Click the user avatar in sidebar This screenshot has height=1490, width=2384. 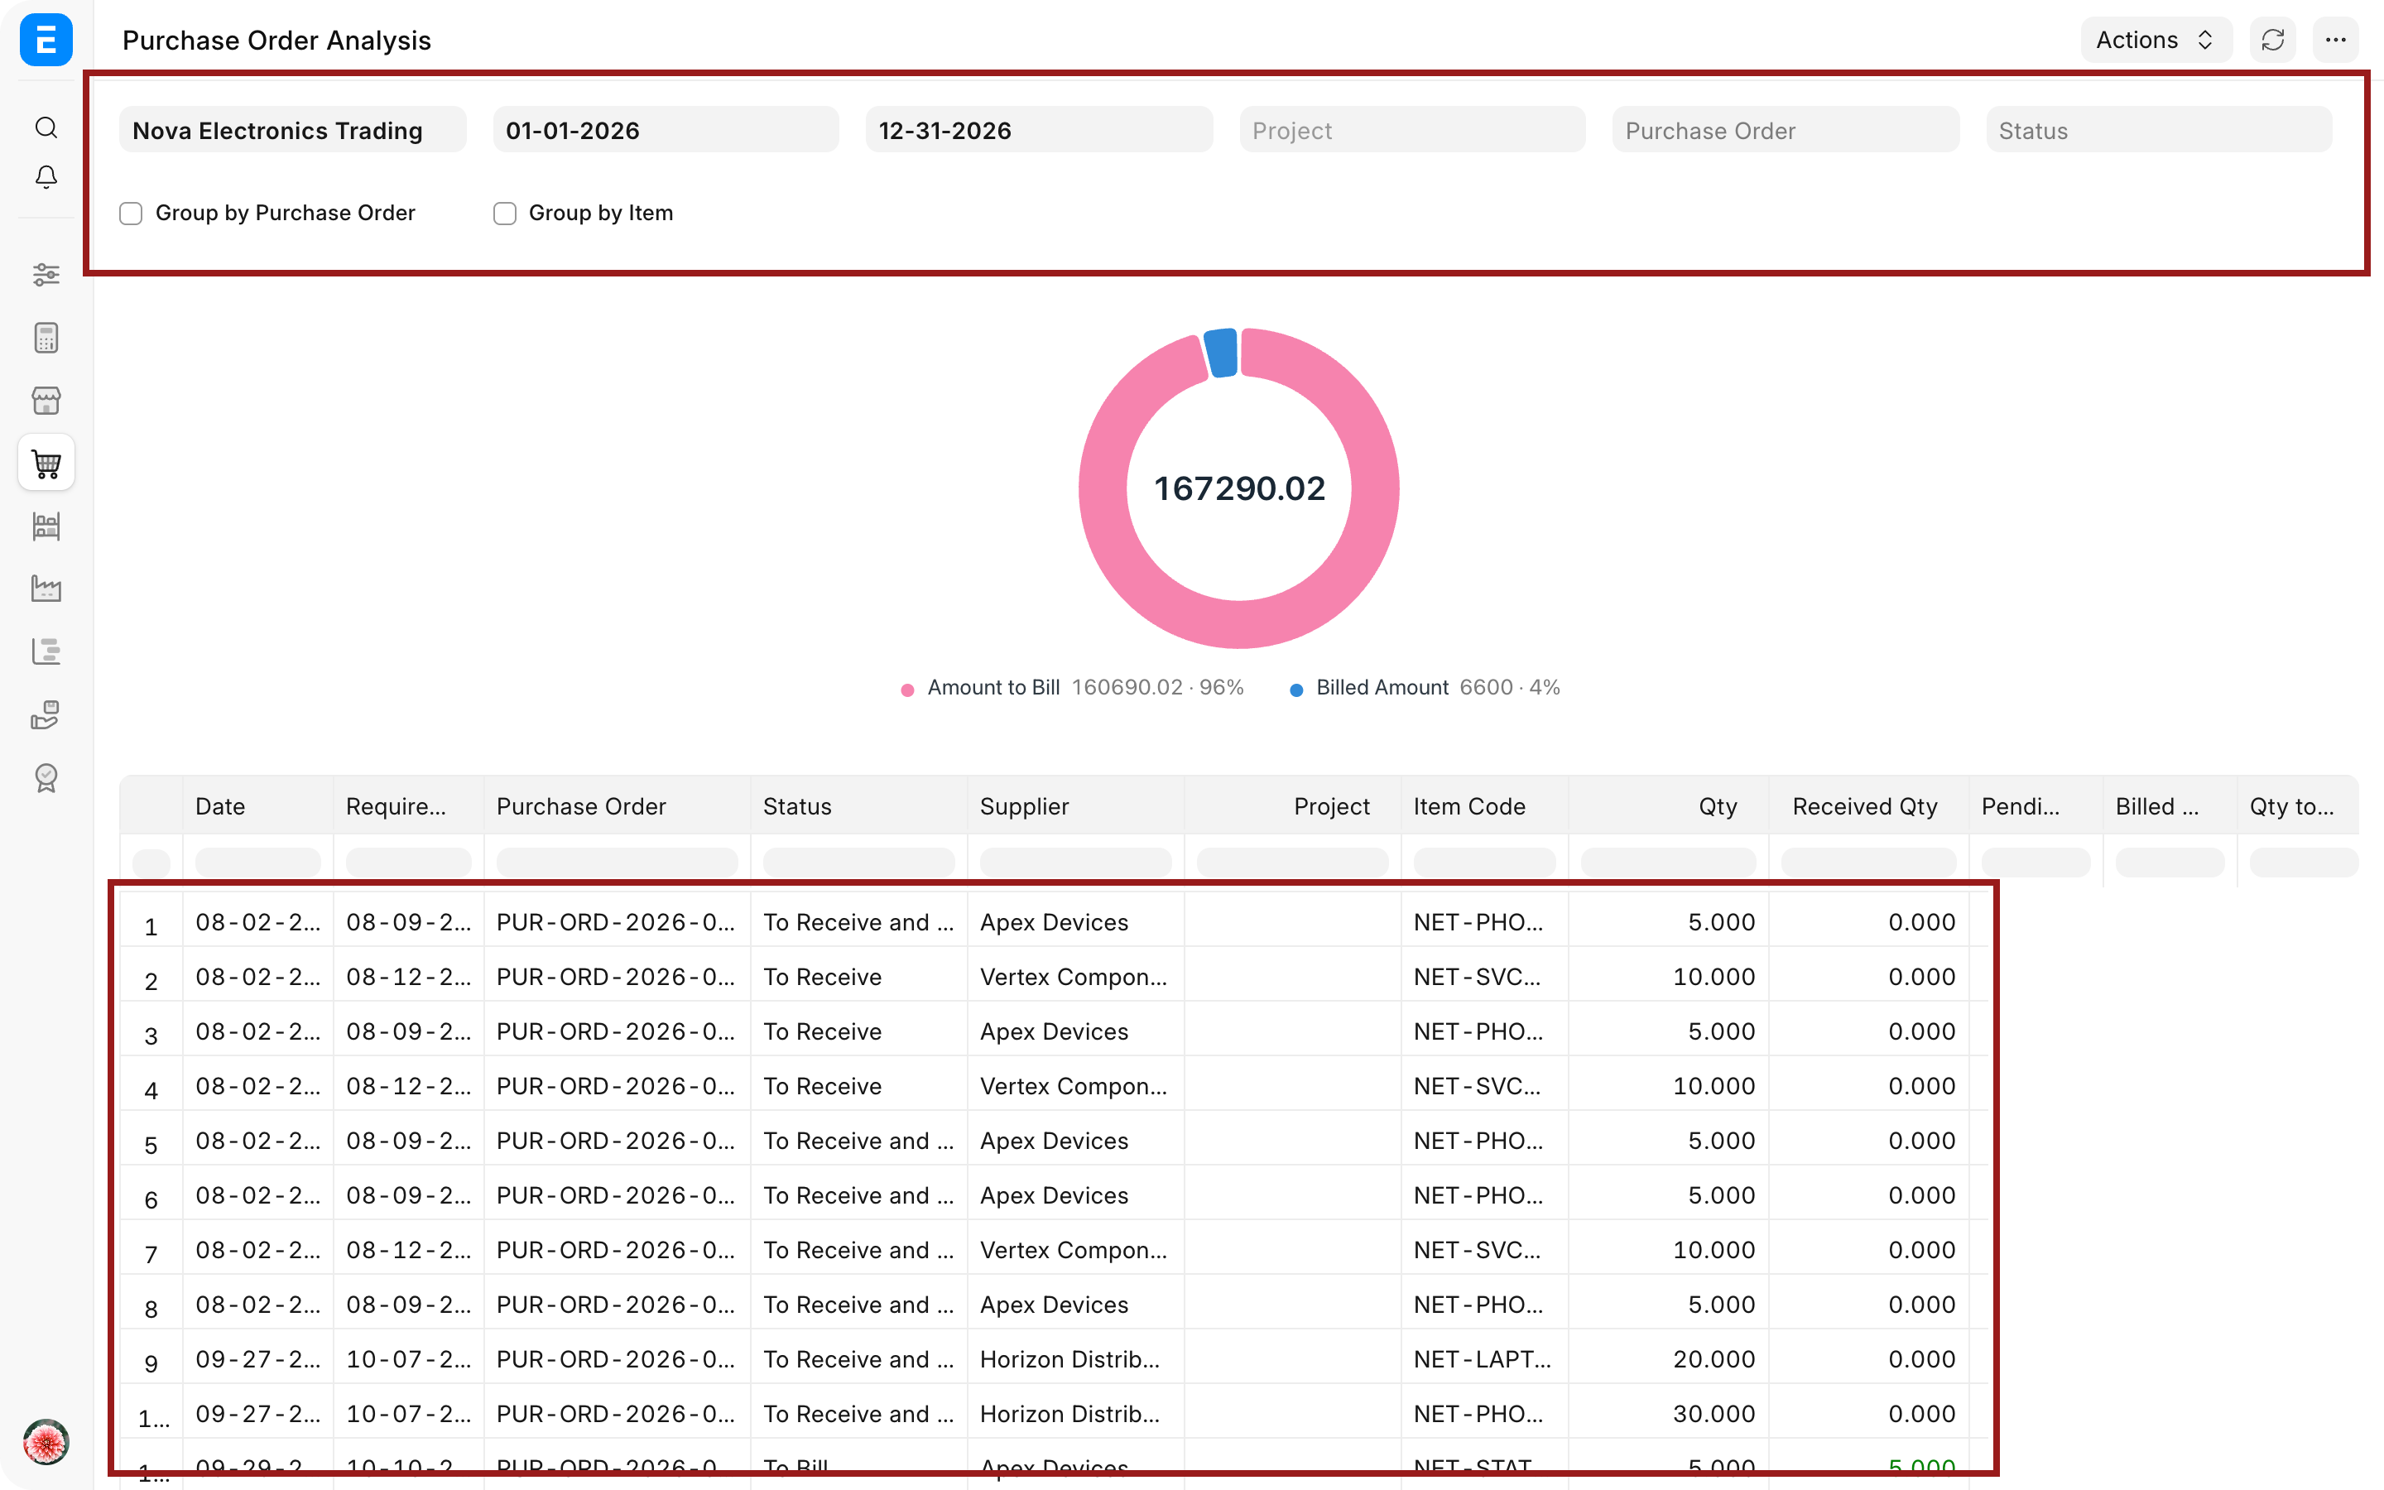46,1443
